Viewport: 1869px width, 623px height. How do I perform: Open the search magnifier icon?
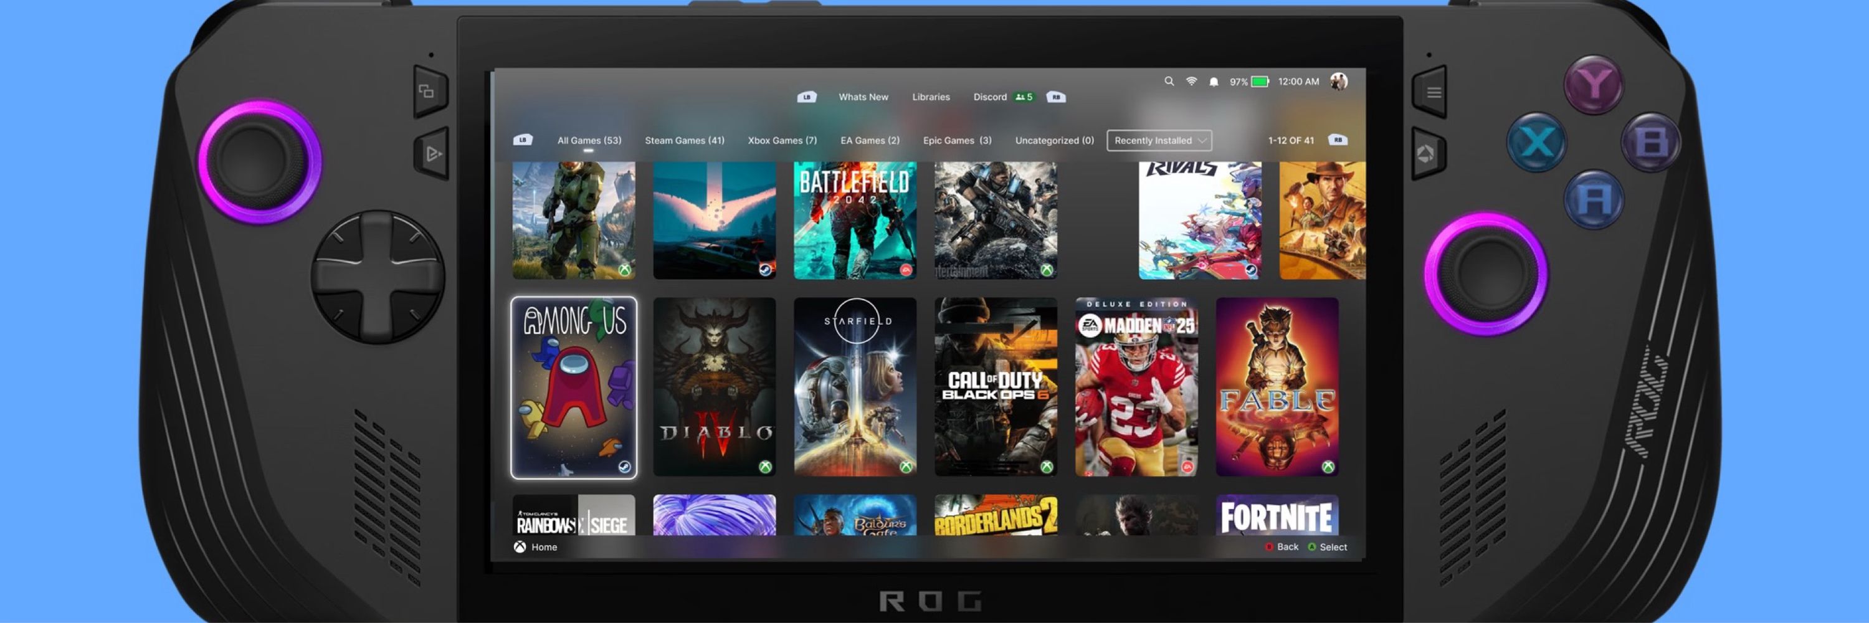(x=1169, y=81)
